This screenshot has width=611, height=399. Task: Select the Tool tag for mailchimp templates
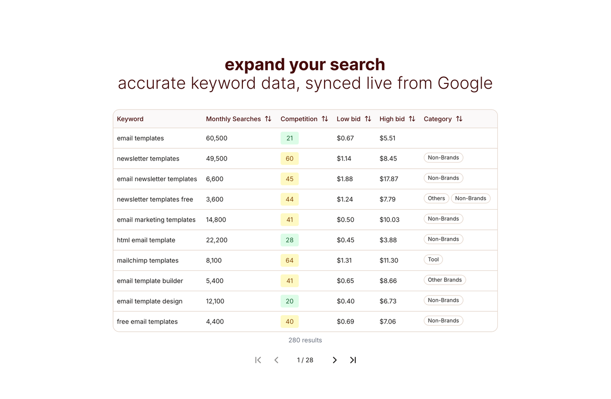432,259
